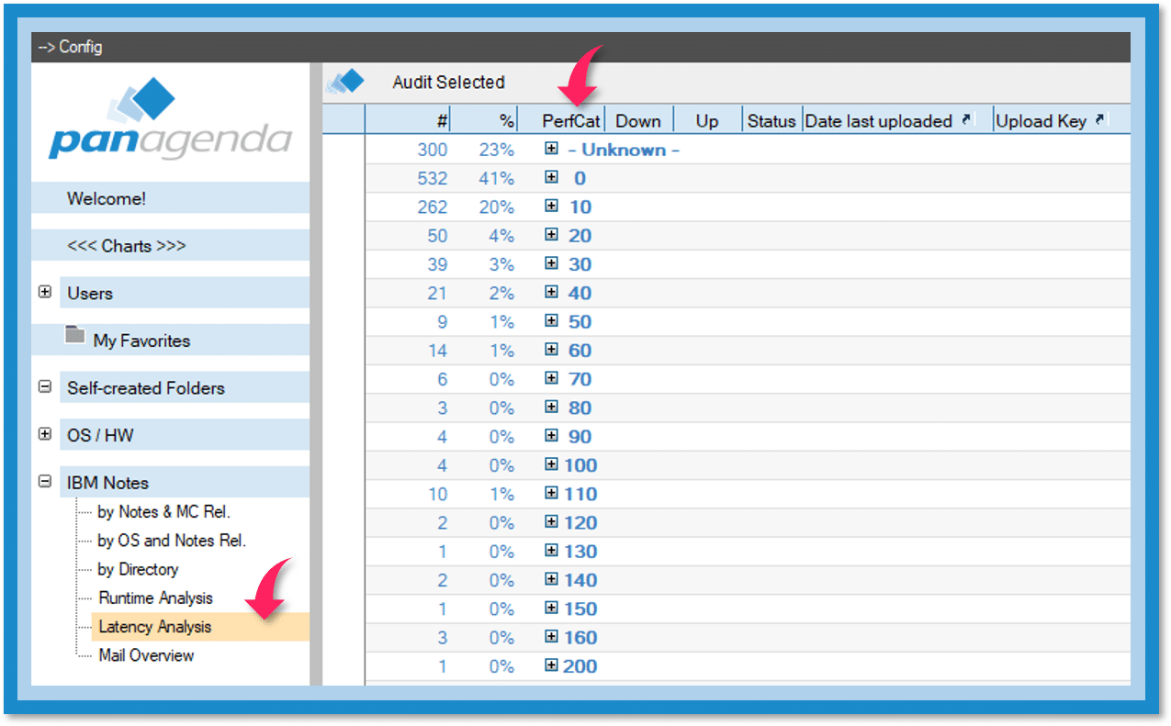Screen dimensions: 1171x726
Task: Expand the Unknown PerfCat category row
Action: (x=551, y=150)
